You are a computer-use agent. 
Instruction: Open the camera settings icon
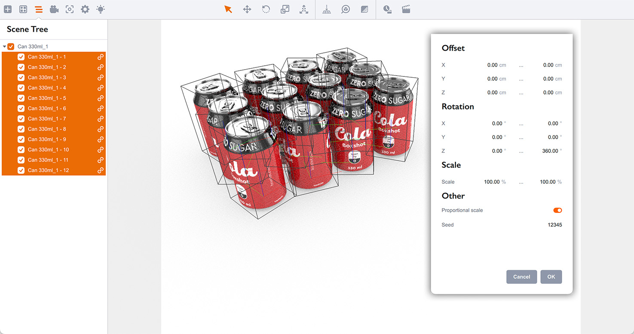point(54,9)
